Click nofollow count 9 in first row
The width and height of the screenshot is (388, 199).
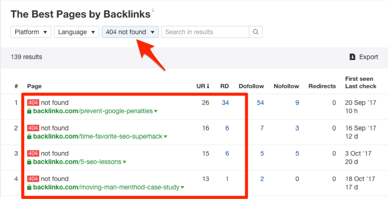tap(297, 103)
